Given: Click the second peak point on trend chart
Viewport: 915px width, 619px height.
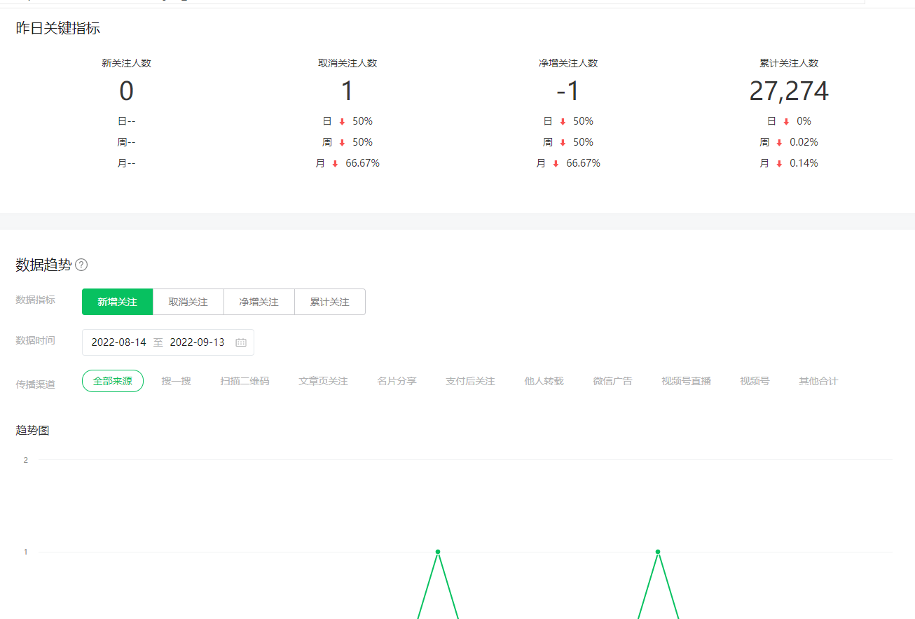Looking at the screenshot, I should click(x=658, y=552).
